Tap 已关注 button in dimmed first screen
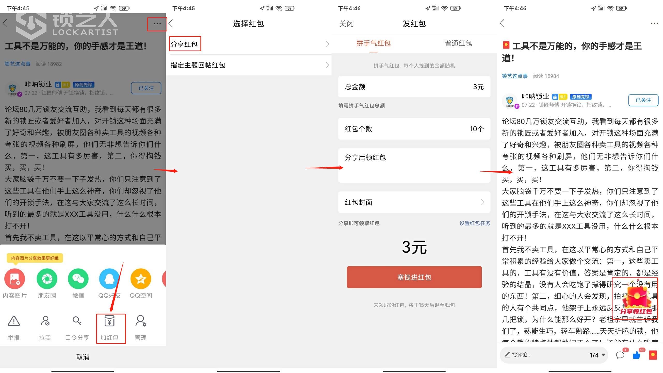The width and height of the screenshot is (663, 373). point(146,88)
